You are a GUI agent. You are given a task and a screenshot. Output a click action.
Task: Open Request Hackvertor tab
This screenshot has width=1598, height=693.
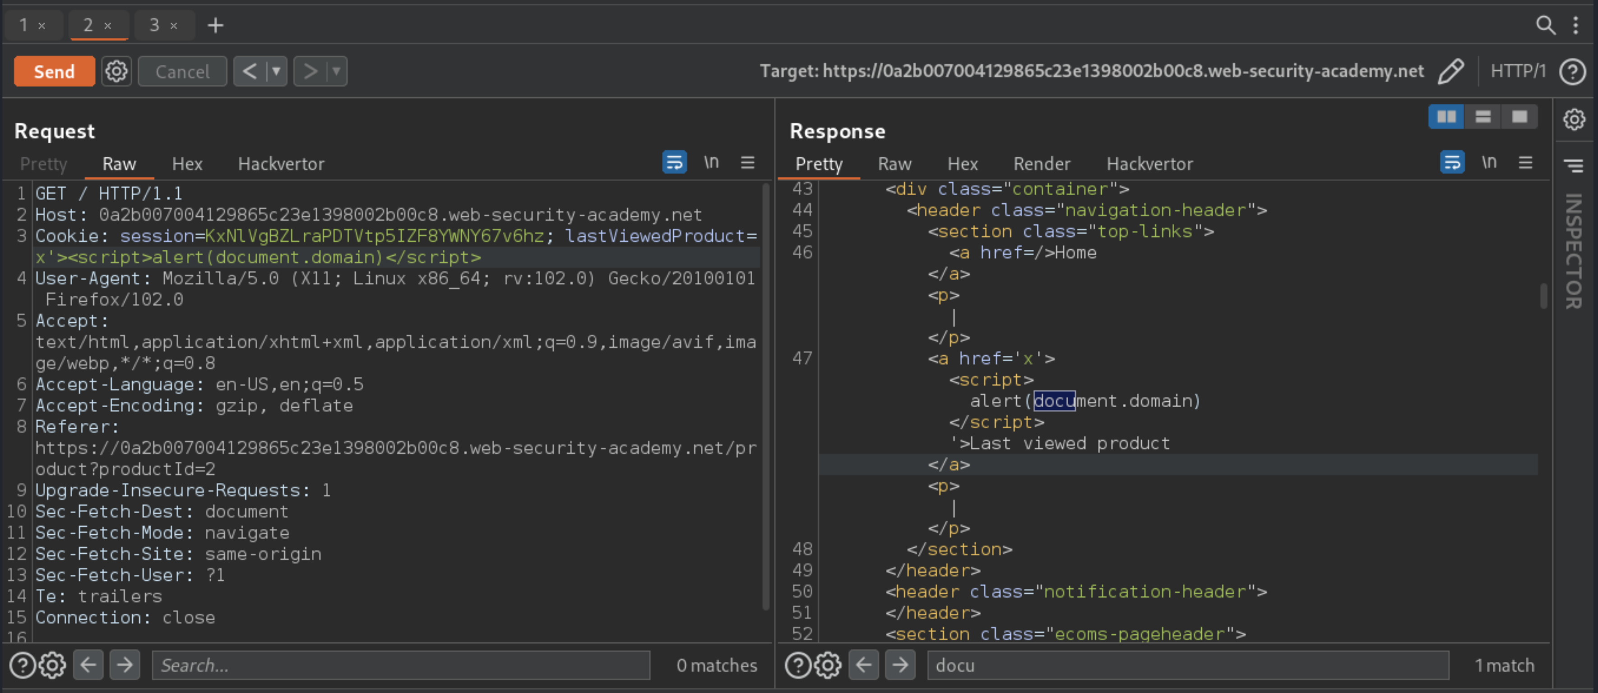click(281, 164)
